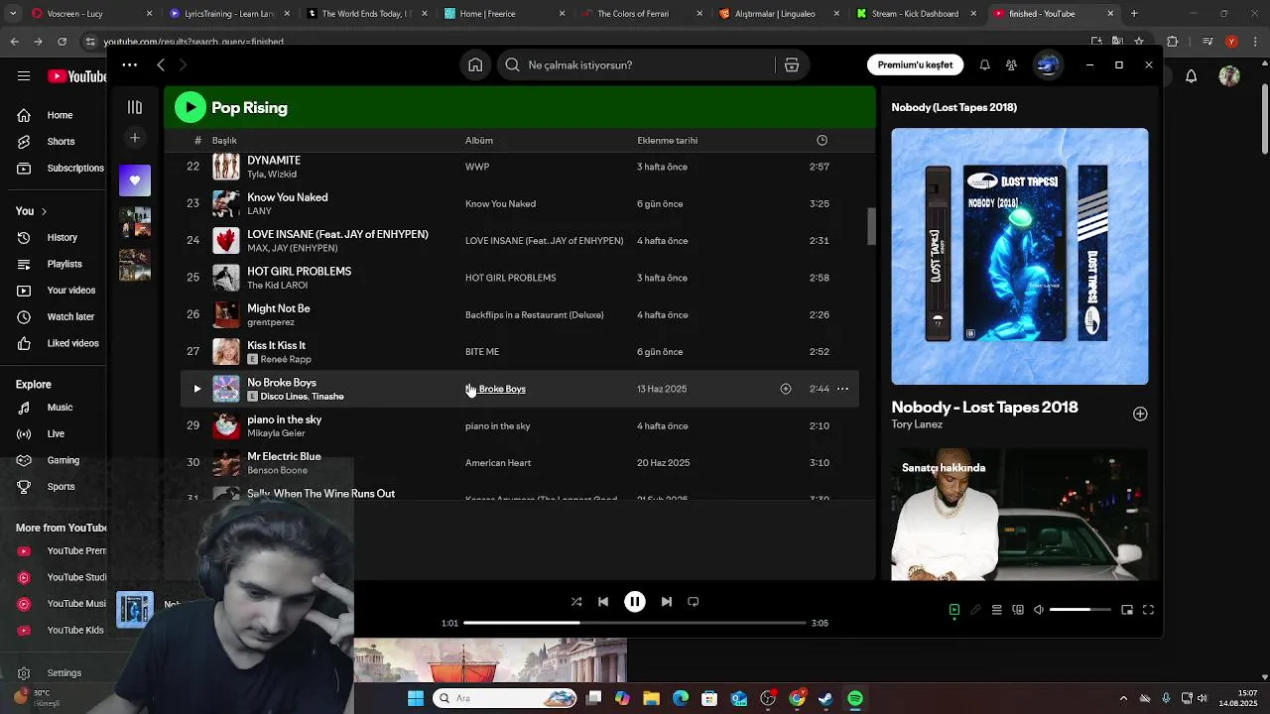Open a new Chrome tab
Screen dimensions: 1270x714
click(x=1134, y=14)
